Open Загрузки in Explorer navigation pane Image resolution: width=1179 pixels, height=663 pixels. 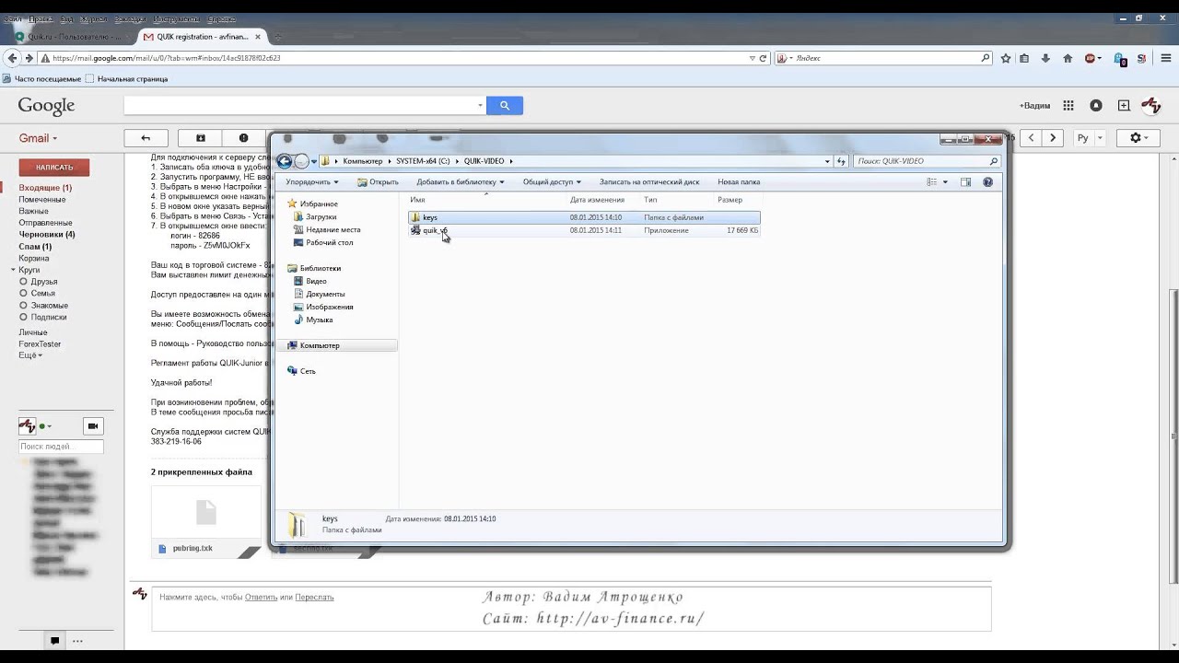point(321,217)
